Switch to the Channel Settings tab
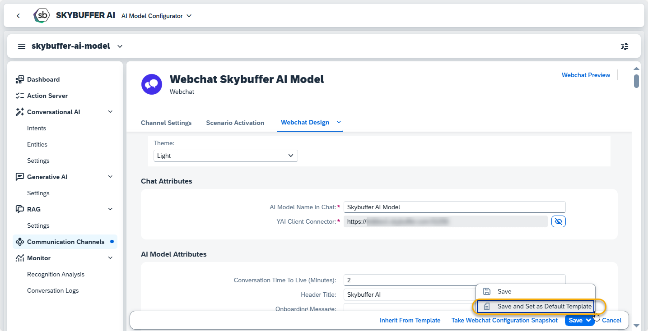 pyautogui.click(x=166, y=123)
